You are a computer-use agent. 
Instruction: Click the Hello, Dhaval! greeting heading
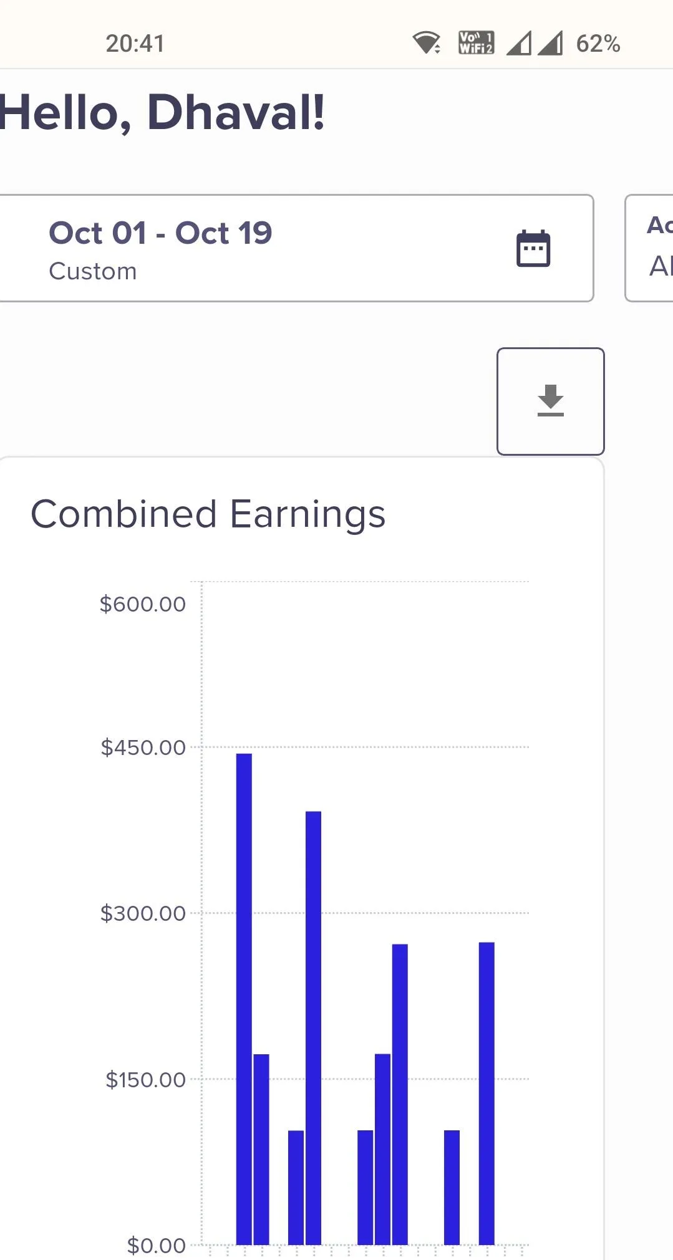(x=162, y=113)
